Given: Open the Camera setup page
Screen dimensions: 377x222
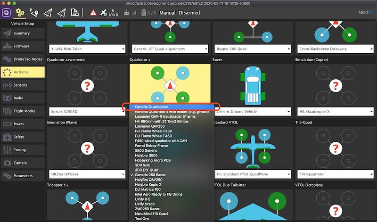Looking at the screenshot, I should coord(23,163).
